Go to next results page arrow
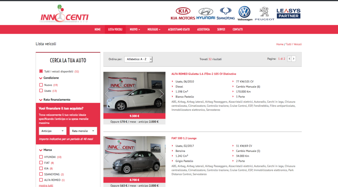This screenshot has width=338, height=187. coord(294,59)
